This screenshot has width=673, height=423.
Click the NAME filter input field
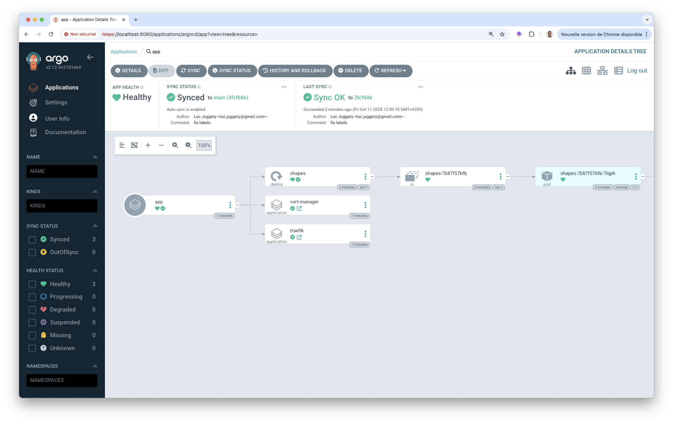(x=61, y=171)
